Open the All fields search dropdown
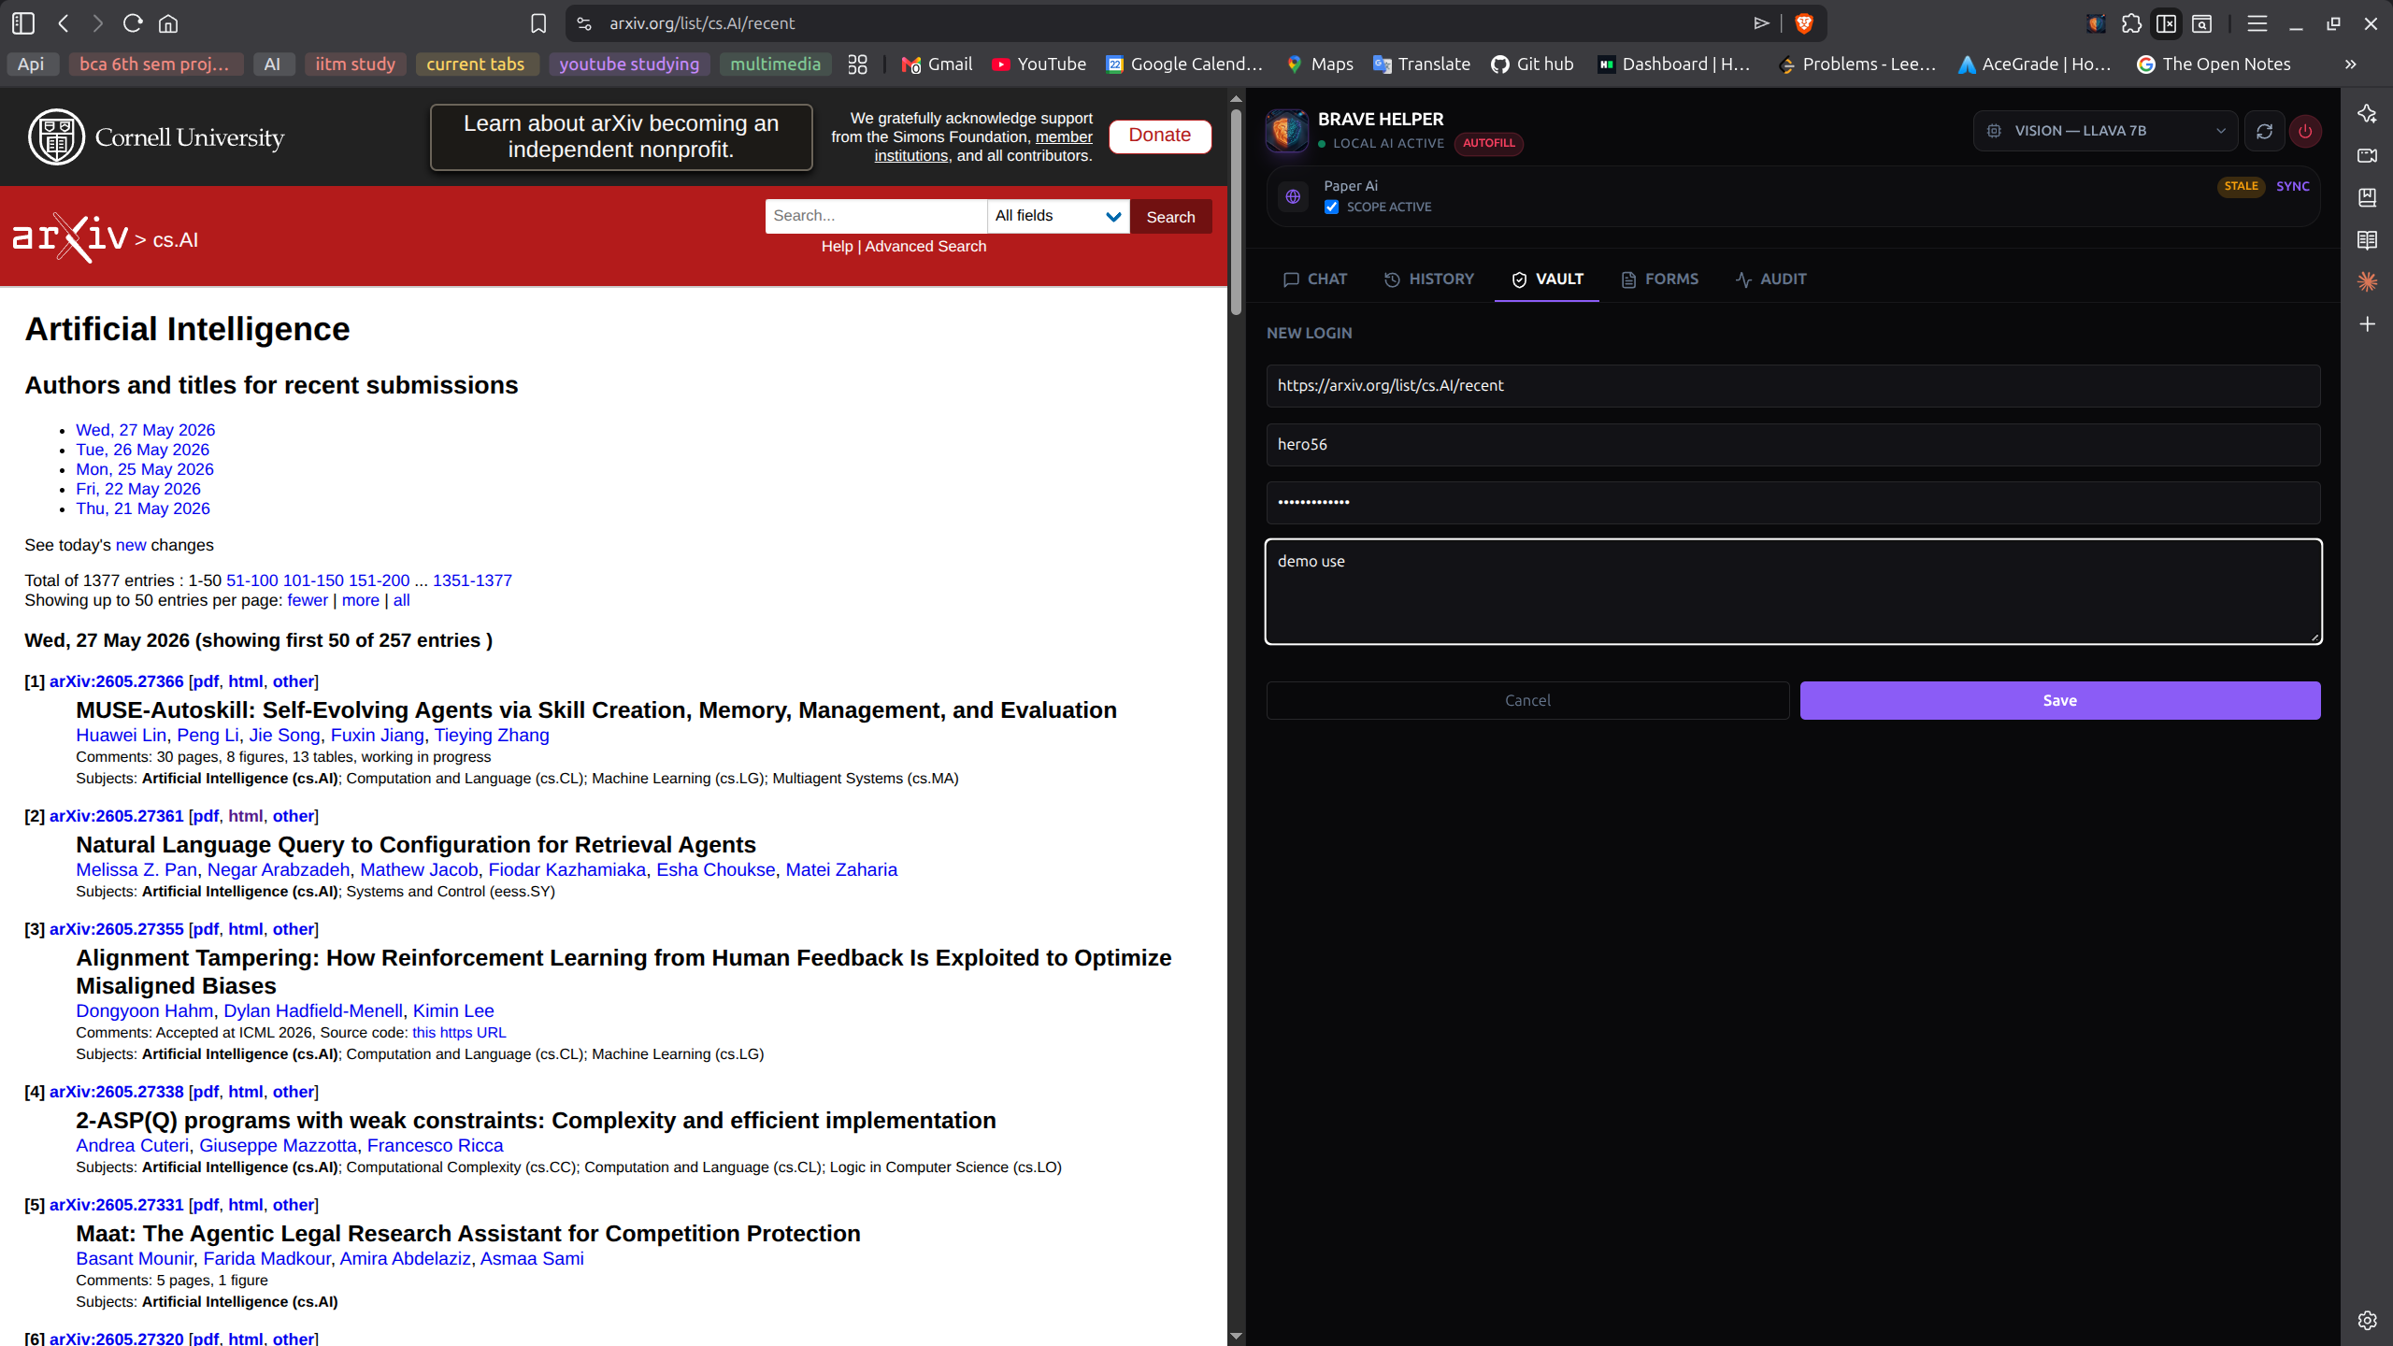The image size is (2393, 1346). click(x=1058, y=216)
